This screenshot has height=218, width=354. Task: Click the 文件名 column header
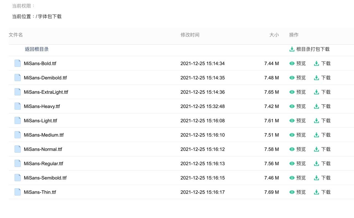[x=16, y=35]
